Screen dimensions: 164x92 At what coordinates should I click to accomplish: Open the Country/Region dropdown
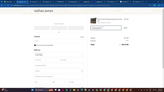(59, 54)
